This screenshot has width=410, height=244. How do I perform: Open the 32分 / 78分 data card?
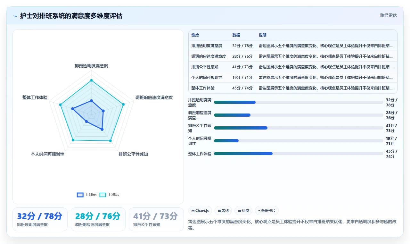(40, 219)
